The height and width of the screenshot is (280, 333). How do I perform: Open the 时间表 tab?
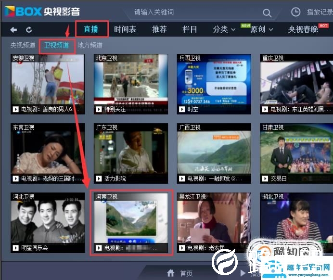pos(125,29)
